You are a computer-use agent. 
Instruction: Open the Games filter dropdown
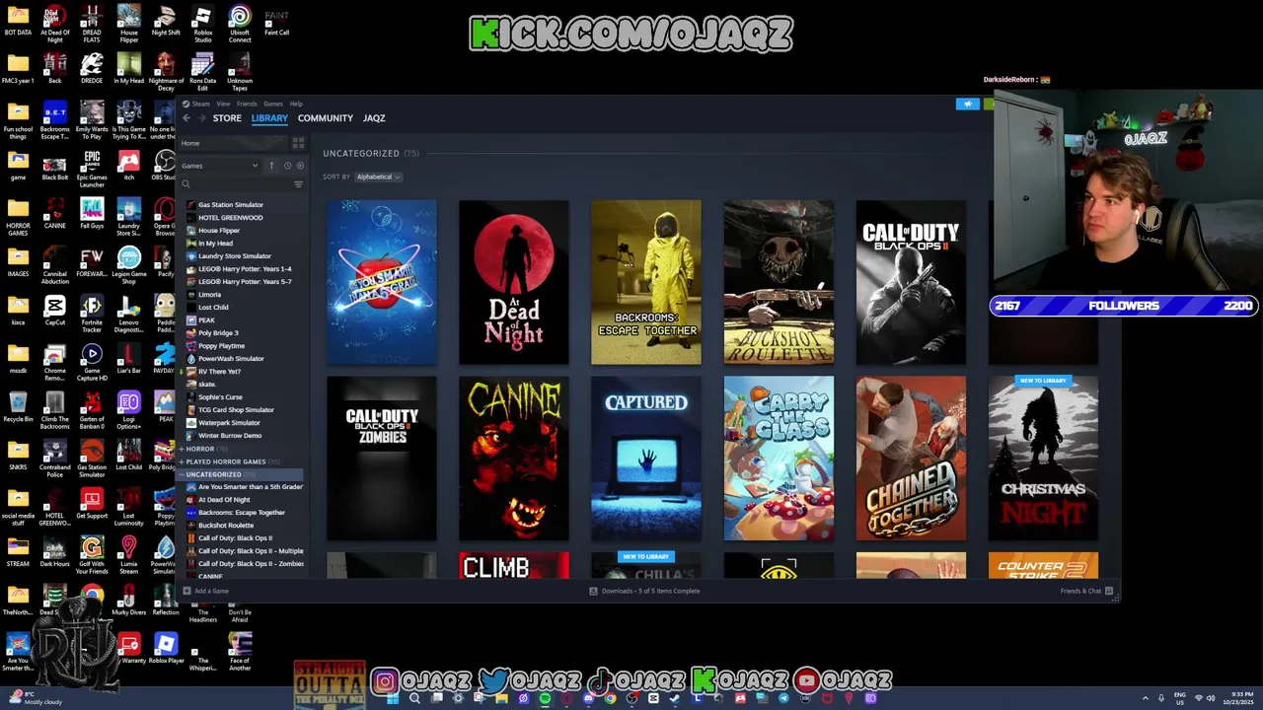point(219,166)
